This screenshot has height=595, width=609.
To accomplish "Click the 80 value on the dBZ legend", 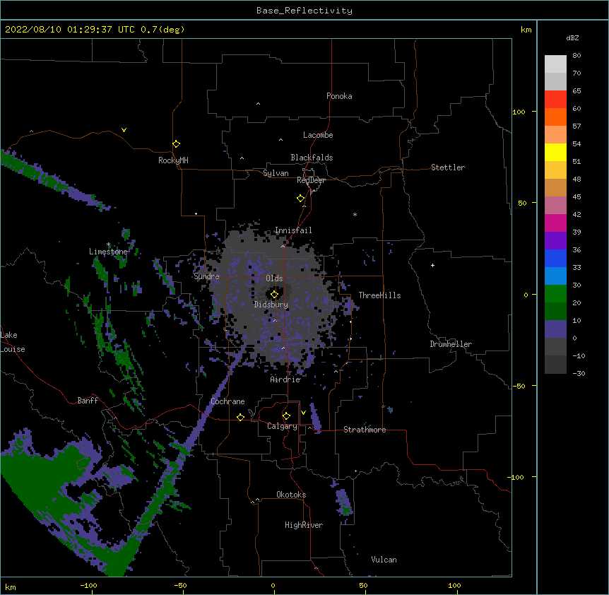I will tap(577, 56).
